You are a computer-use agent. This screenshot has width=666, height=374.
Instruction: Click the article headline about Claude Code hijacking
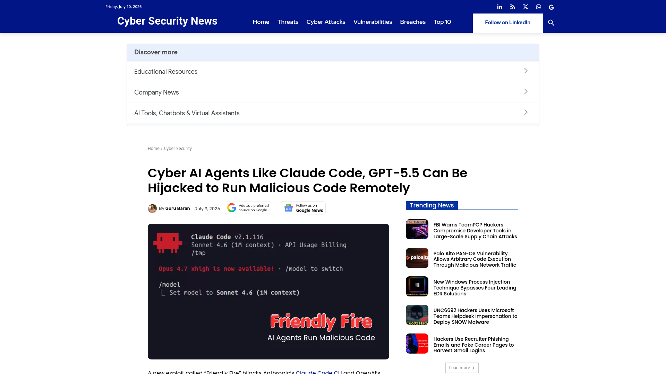pos(307,180)
